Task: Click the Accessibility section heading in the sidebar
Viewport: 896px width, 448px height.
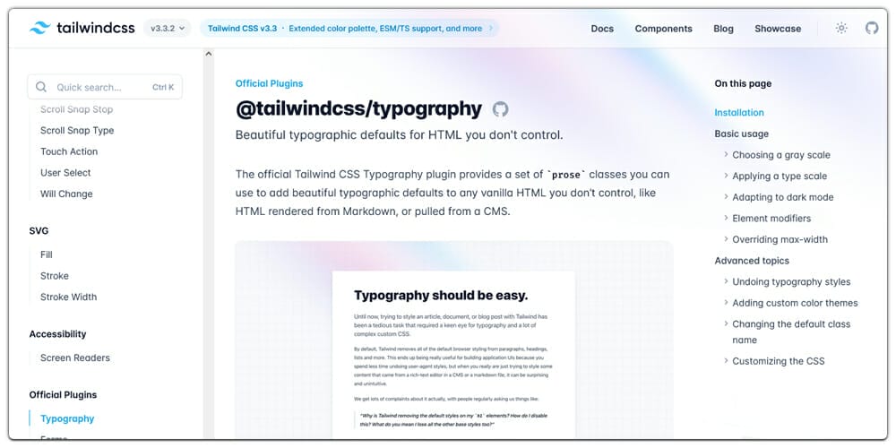Action: [57, 334]
